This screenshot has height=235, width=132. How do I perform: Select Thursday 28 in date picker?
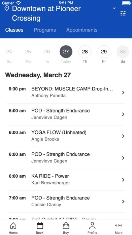85,52
